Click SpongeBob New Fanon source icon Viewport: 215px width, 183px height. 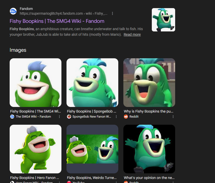[69, 117]
